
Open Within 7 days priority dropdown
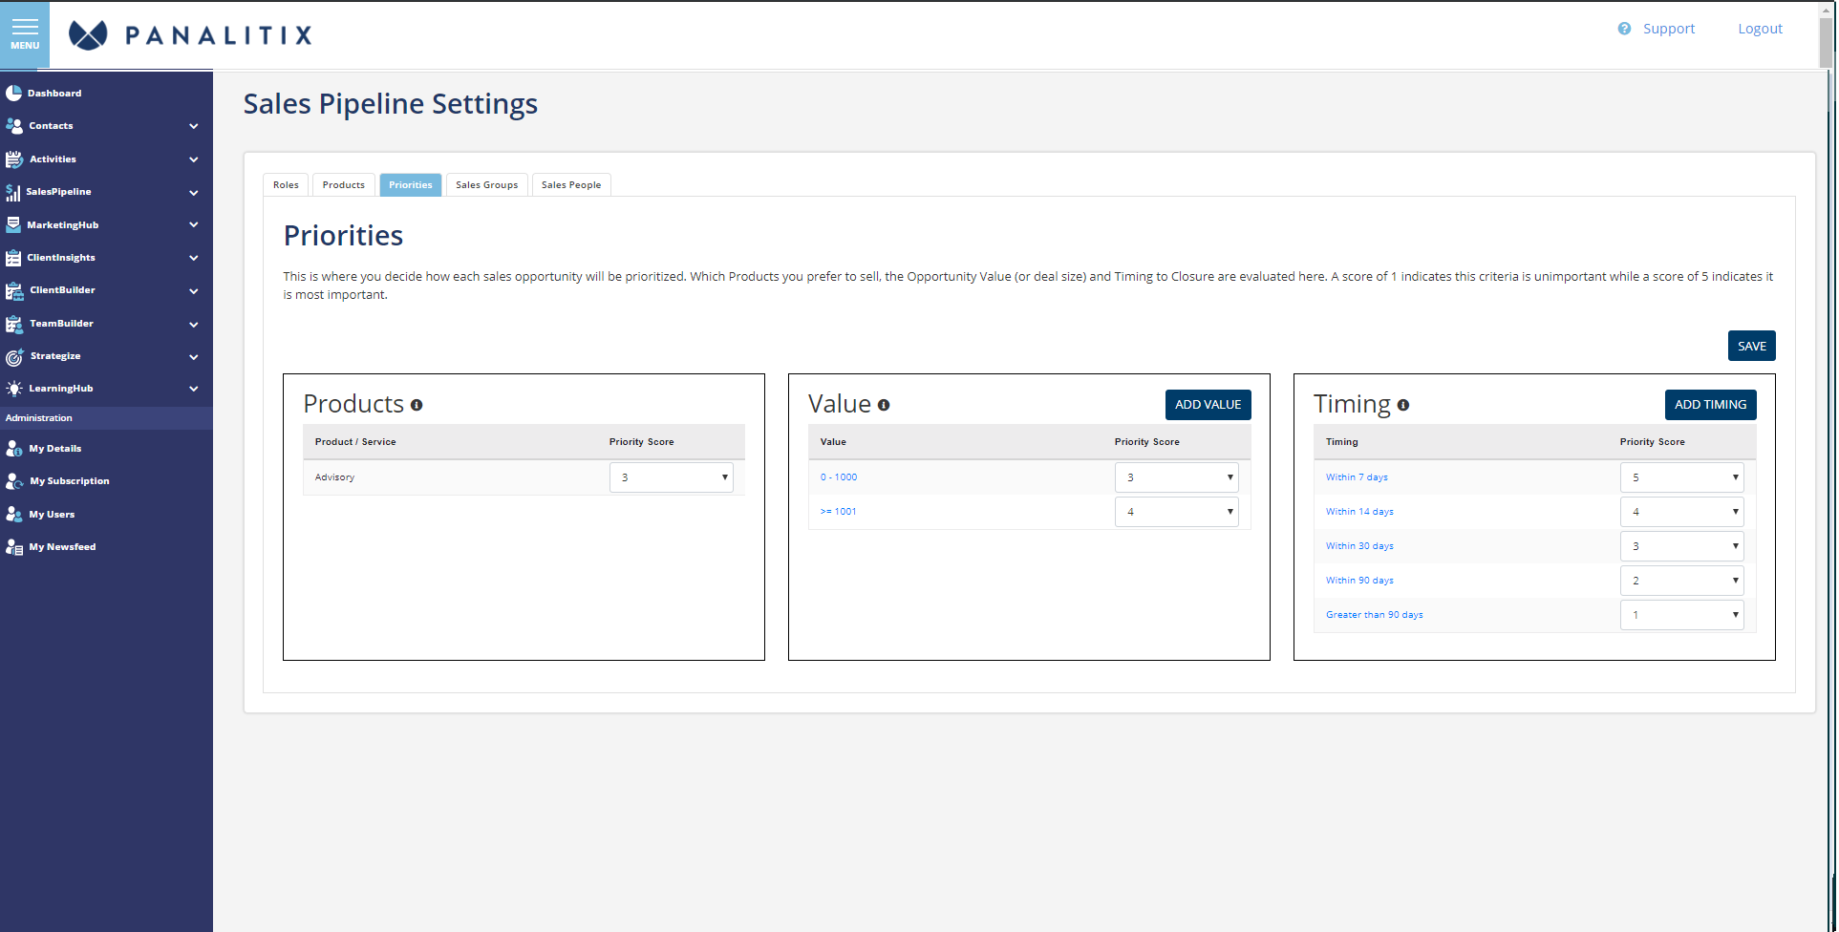[x=1682, y=477]
